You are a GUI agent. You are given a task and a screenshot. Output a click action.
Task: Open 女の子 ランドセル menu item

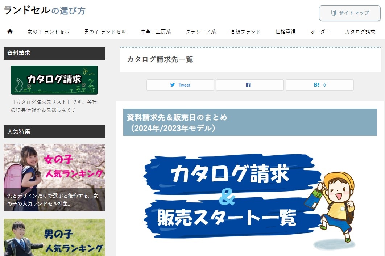pos(48,32)
